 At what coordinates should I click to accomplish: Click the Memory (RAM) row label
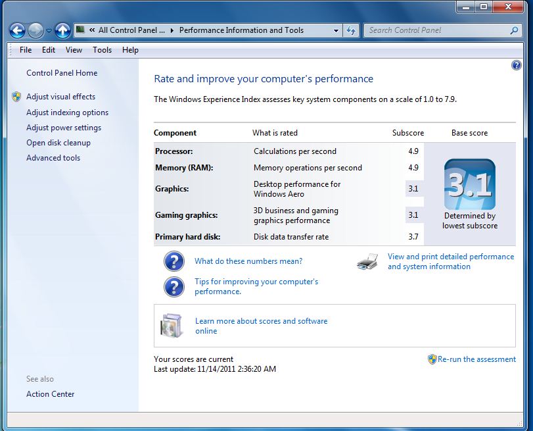184,168
